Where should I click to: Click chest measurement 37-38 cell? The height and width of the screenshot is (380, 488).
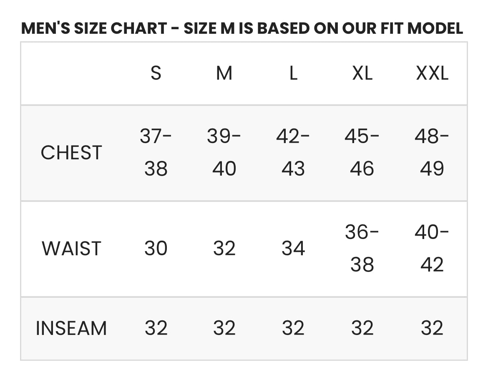[156, 153]
